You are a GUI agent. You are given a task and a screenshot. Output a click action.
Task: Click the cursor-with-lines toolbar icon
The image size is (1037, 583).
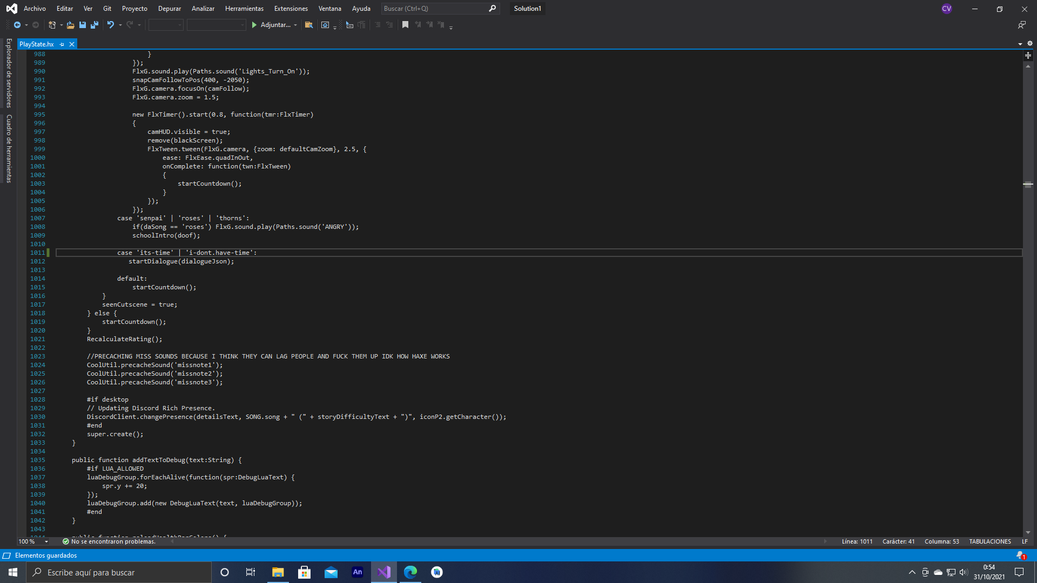point(349,25)
